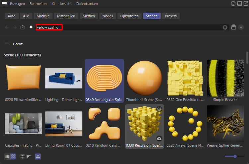Viewport: 249px width, 164px height.
Task: Select the Modelle filter tab
Action: 43,16
